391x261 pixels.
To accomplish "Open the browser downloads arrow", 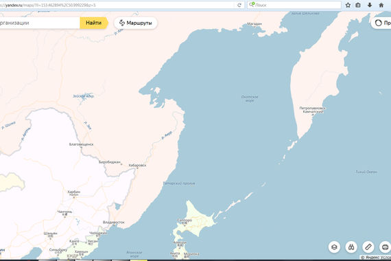I will point(370,5).
